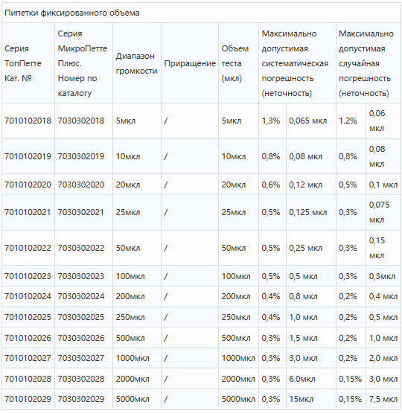The width and height of the screenshot is (402, 413).
Task: Click the 7,5 мкл value cell
Action: [x=383, y=399]
